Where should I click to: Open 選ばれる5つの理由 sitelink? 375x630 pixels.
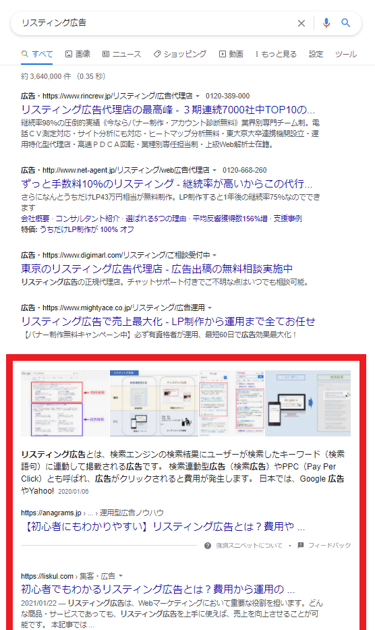click(156, 219)
